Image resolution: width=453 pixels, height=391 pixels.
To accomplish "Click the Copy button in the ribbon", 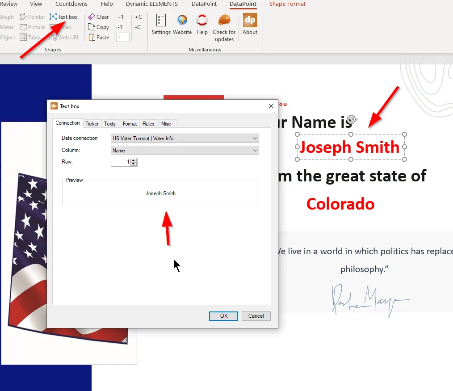I will tap(99, 27).
